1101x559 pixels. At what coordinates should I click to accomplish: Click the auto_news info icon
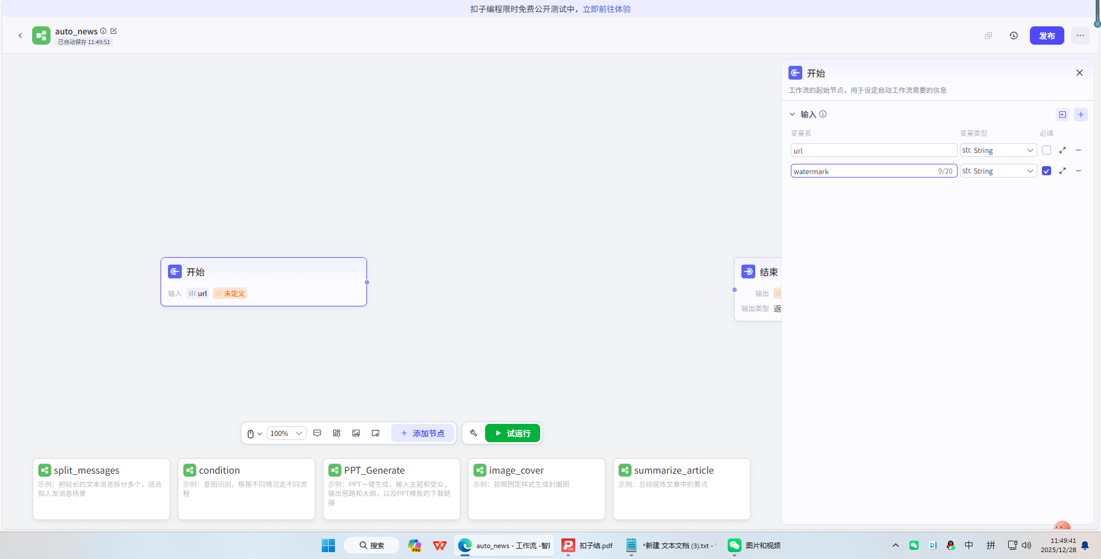tap(103, 31)
